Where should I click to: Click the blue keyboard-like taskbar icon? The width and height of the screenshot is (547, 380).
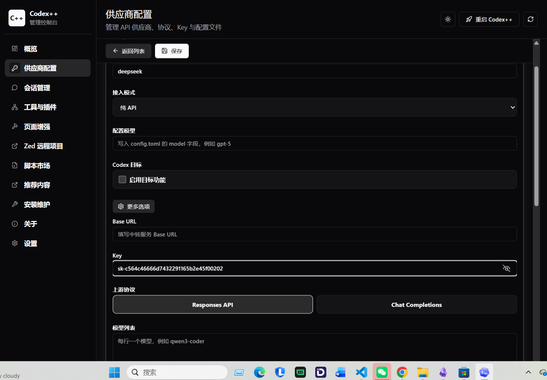point(239,372)
